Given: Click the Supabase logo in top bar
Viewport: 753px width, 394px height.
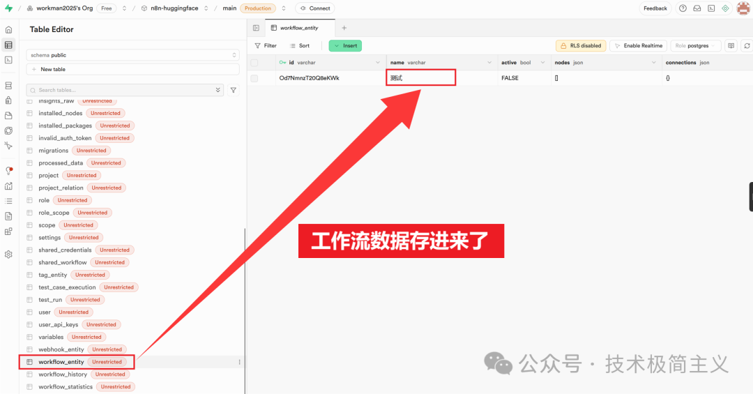Looking at the screenshot, I should tap(8, 8).
